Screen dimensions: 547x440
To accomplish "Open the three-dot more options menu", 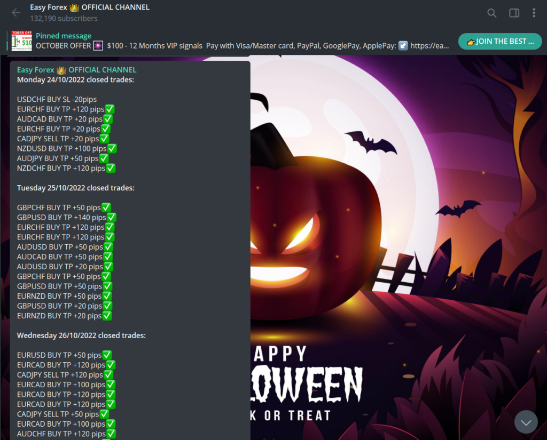I will (x=534, y=13).
